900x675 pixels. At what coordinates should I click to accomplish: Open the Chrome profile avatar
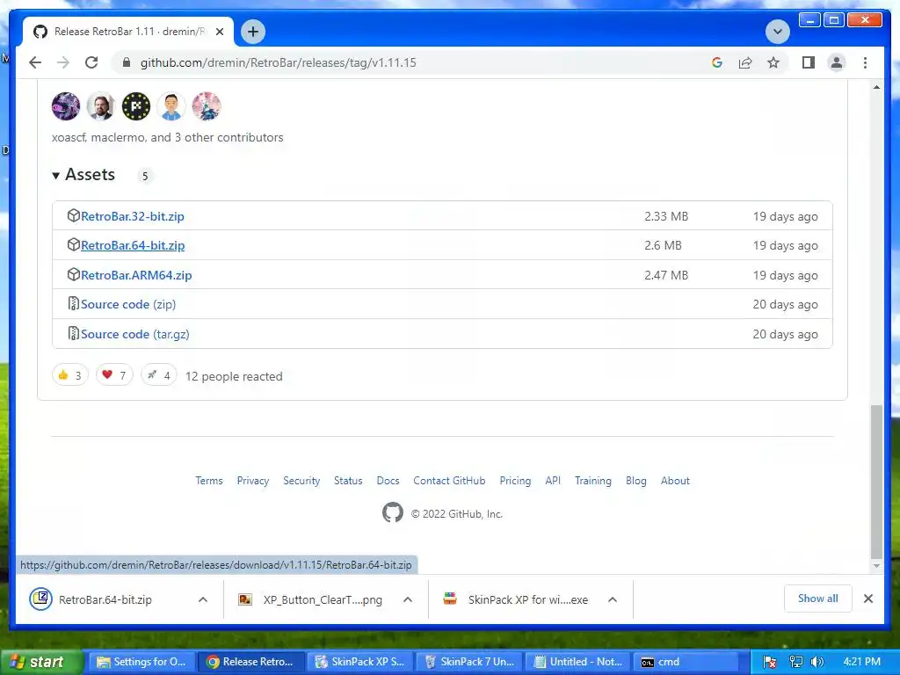[837, 62]
